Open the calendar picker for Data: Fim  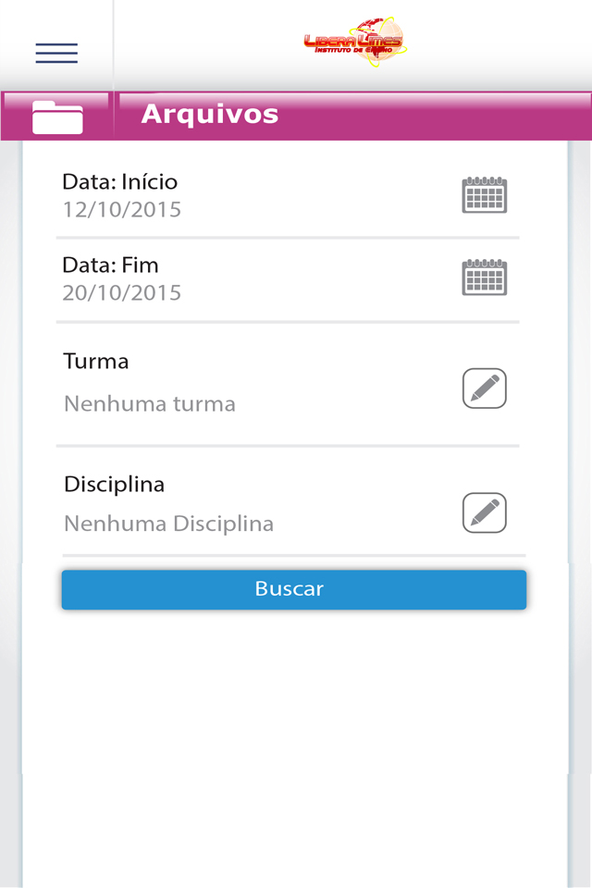pos(485,277)
